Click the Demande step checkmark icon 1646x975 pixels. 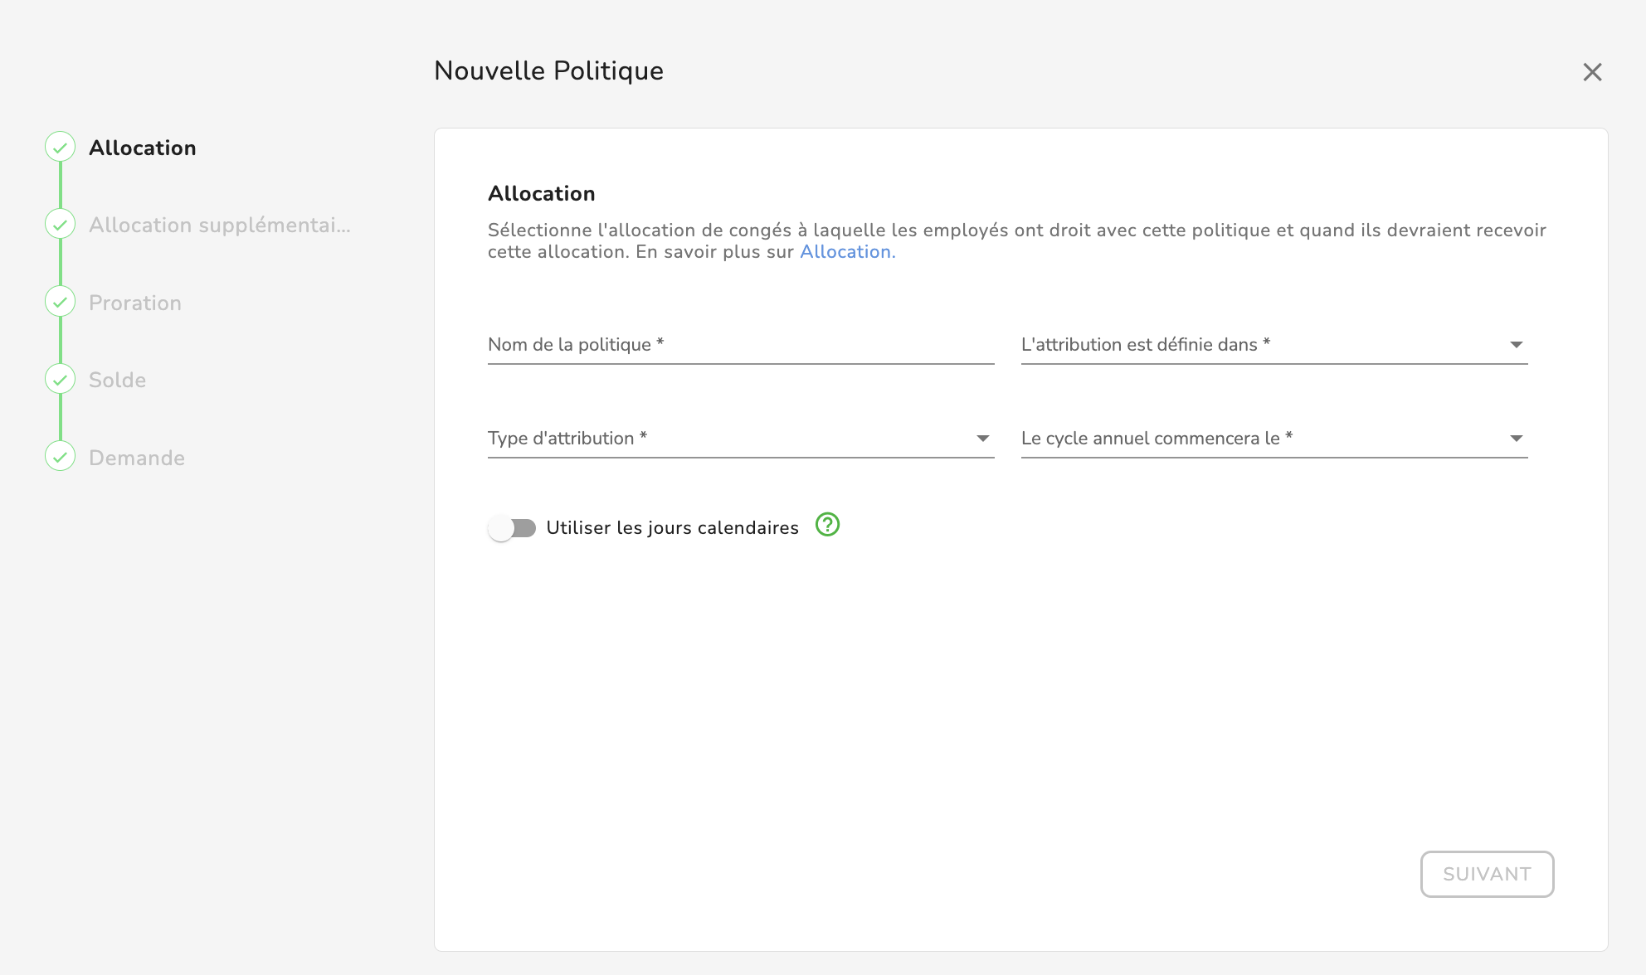(x=60, y=457)
